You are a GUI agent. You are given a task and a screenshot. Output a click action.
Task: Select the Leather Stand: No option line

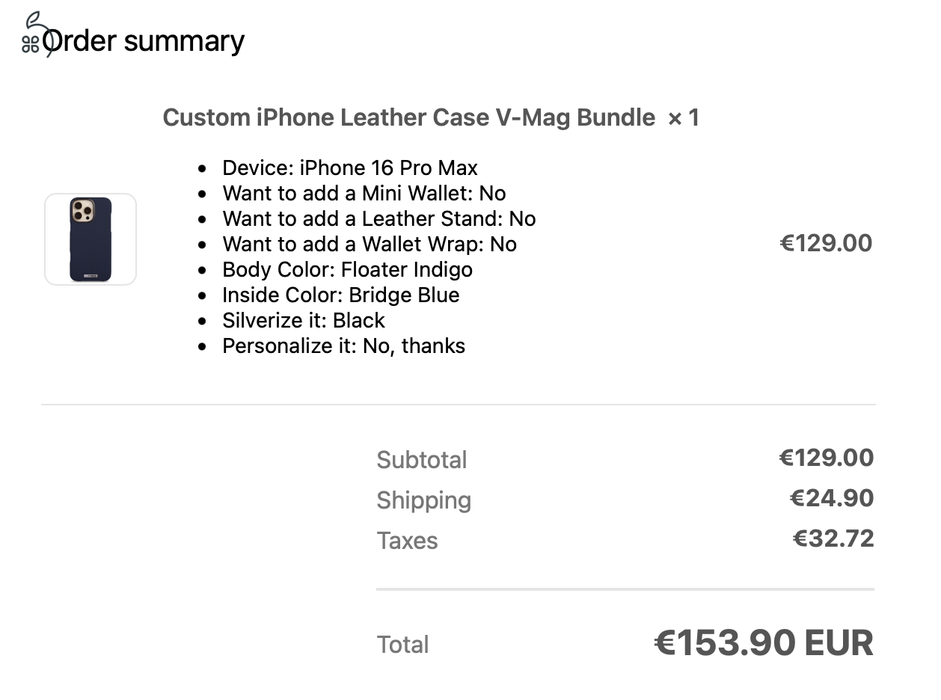(x=378, y=218)
